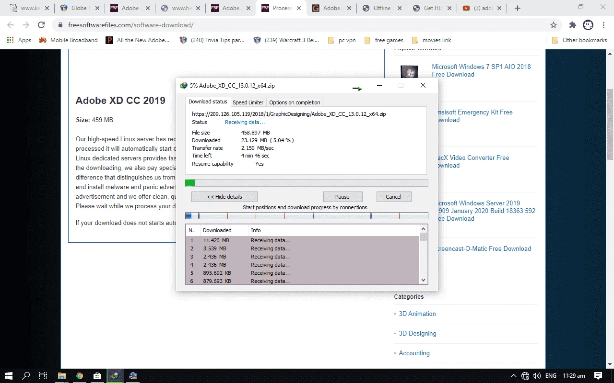Open the Chrome profile avatar
The width and height of the screenshot is (614, 383).
click(x=588, y=25)
